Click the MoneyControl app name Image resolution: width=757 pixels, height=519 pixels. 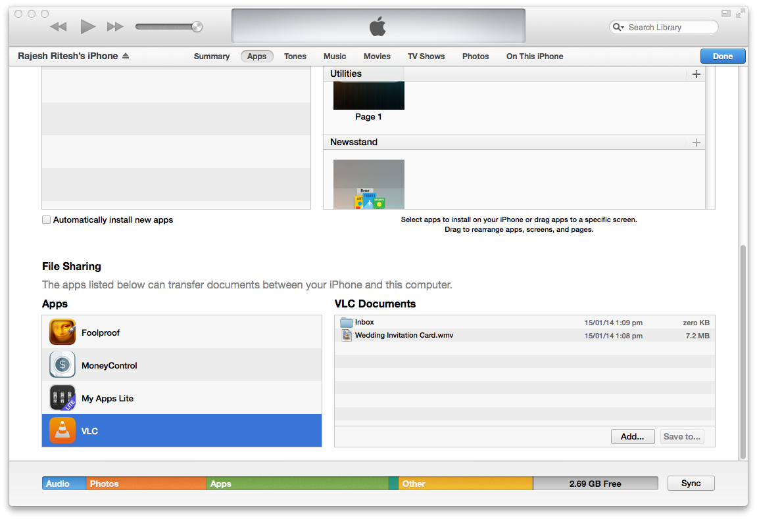point(109,366)
